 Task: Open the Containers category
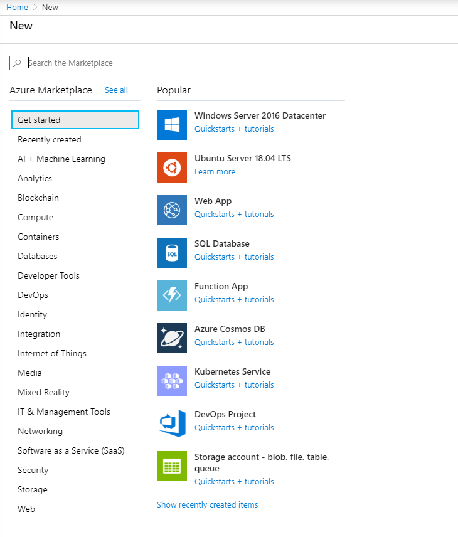pos(38,237)
